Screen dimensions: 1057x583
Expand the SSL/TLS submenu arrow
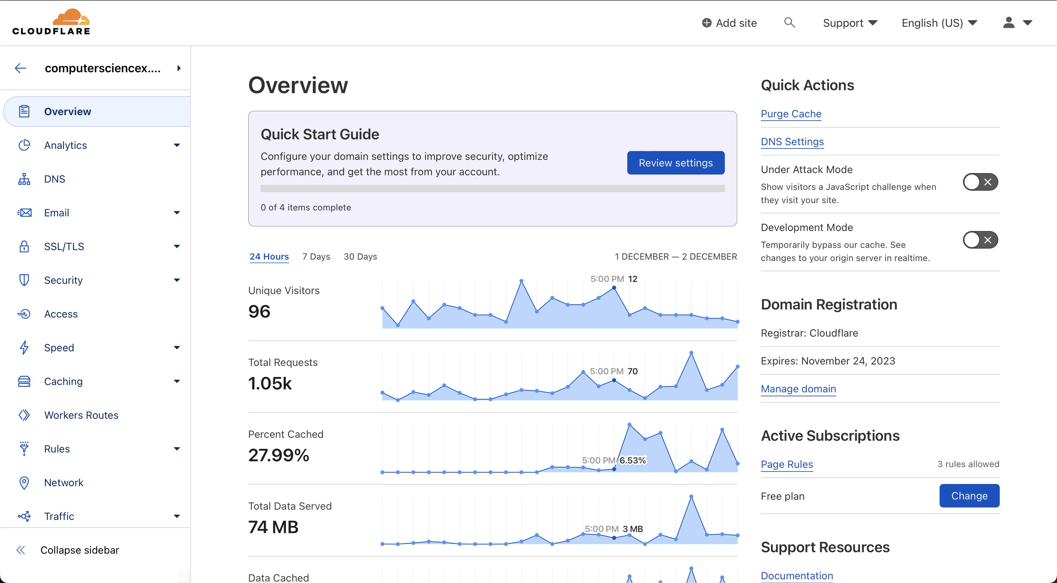click(x=177, y=246)
